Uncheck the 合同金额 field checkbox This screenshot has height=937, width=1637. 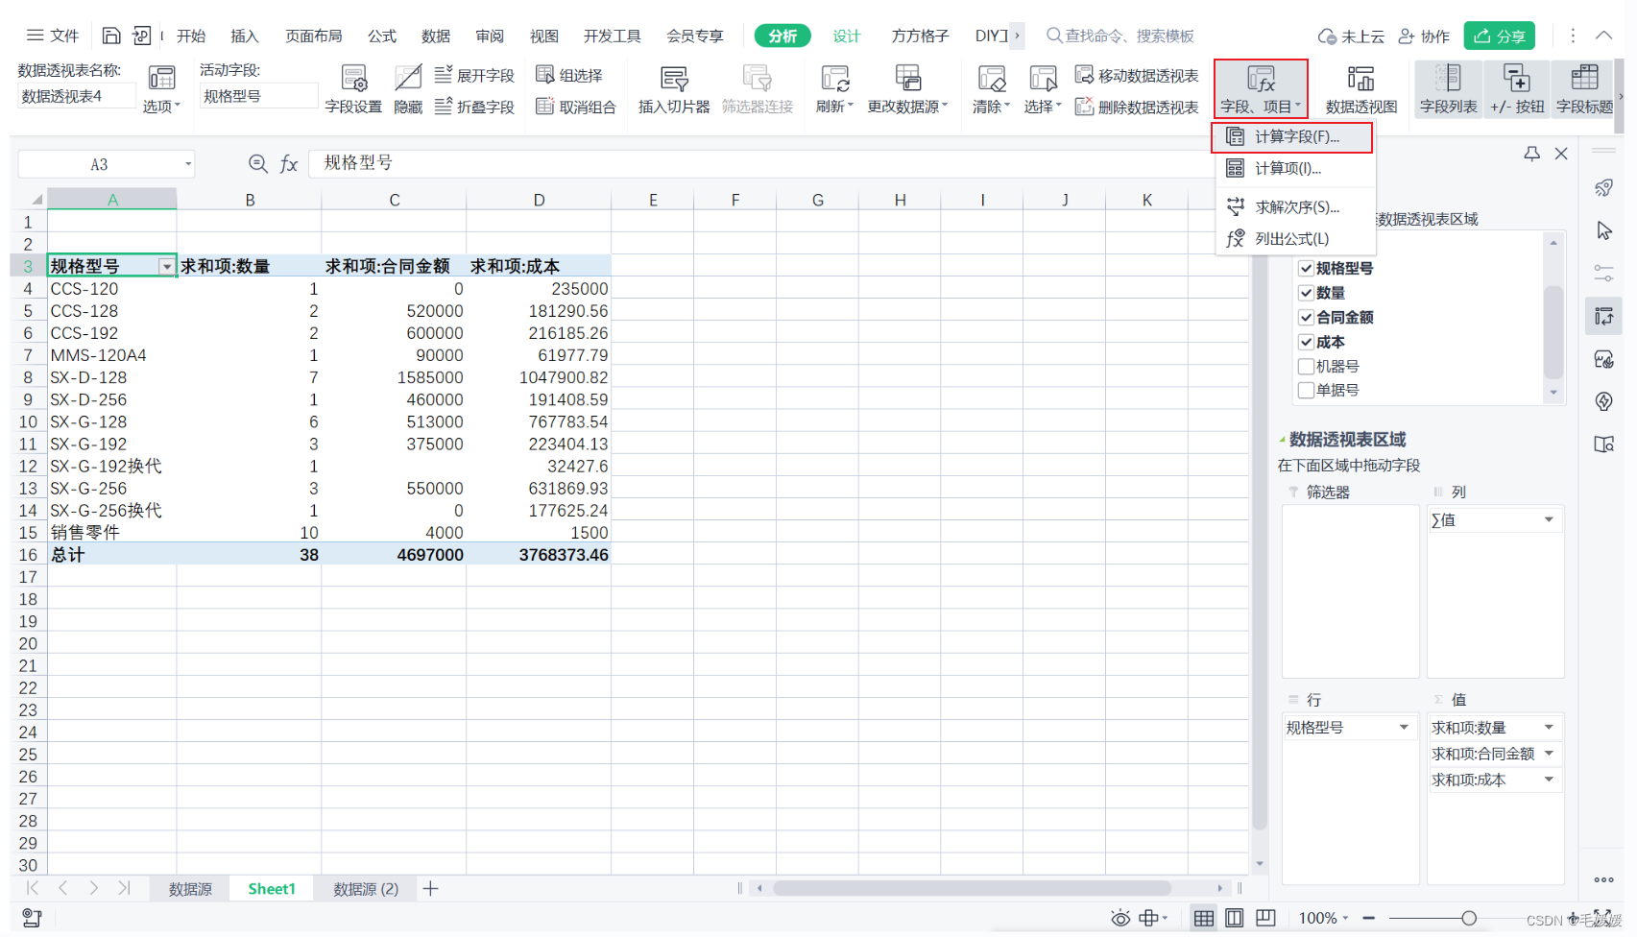pos(1306,317)
